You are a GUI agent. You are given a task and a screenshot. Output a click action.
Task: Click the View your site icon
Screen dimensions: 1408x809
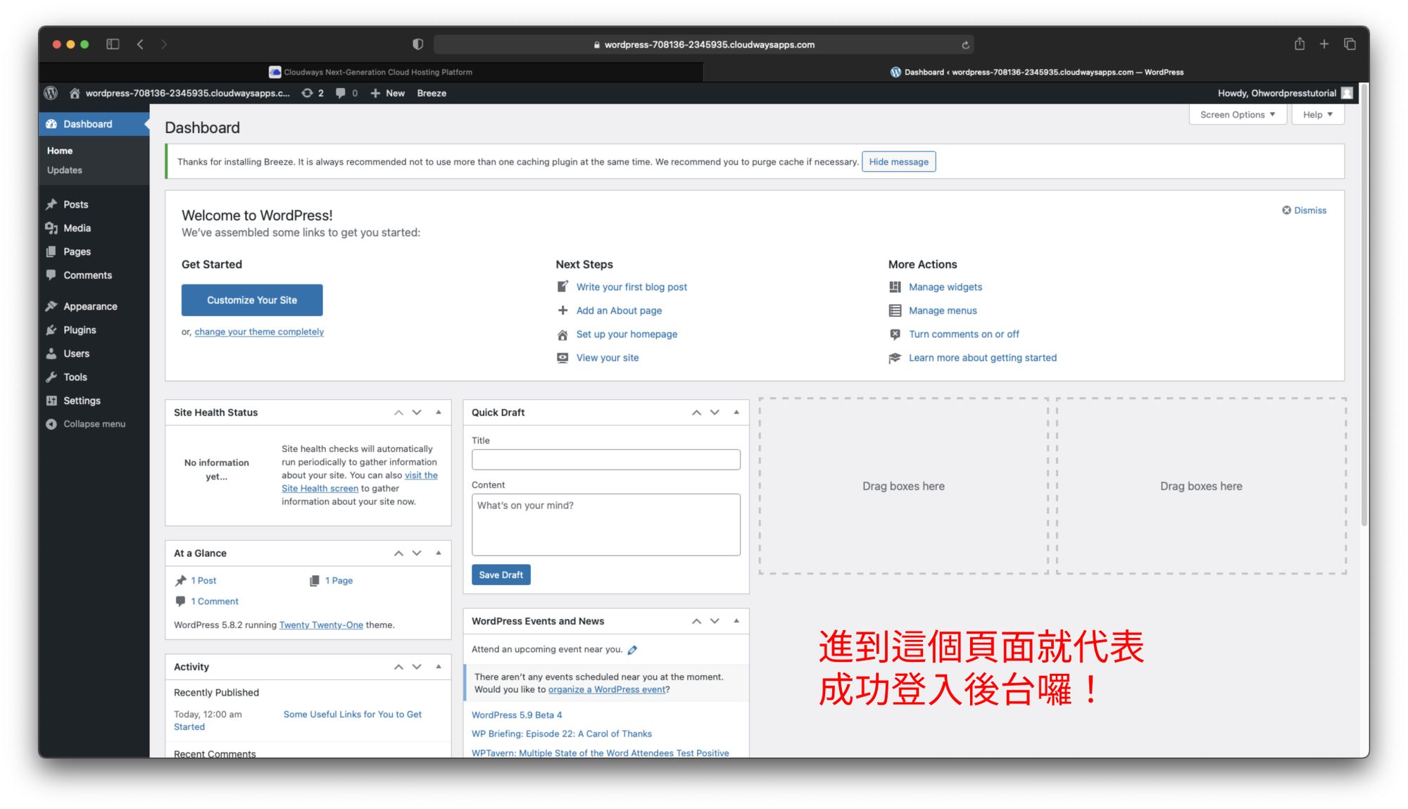pyautogui.click(x=562, y=358)
